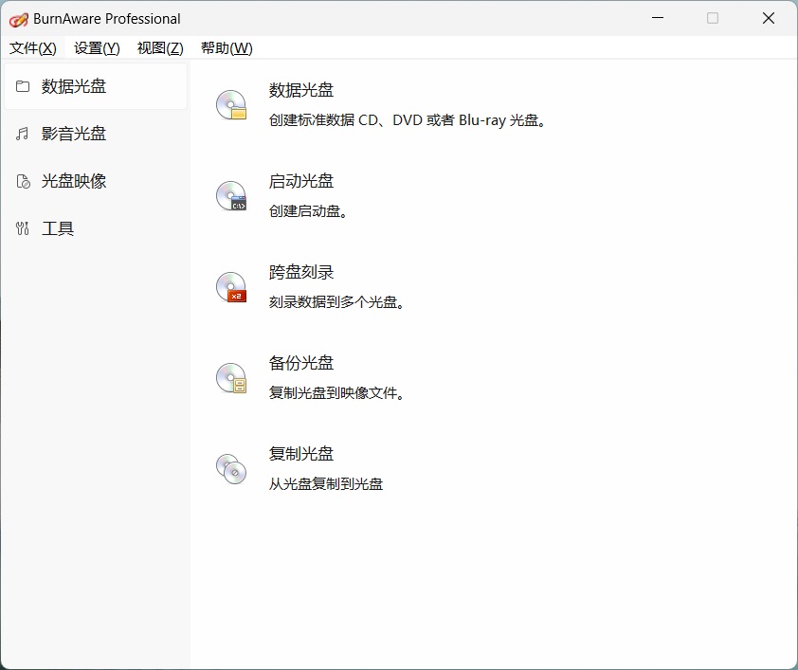
Task: Select the 数据光盘 sidebar category
Action: (x=96, y=86)
